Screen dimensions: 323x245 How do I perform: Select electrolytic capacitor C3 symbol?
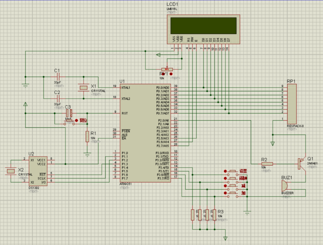click(69, 113)
